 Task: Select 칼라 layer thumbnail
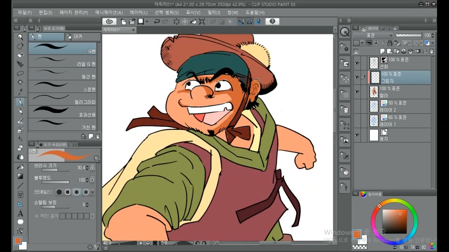coord(374,92)
